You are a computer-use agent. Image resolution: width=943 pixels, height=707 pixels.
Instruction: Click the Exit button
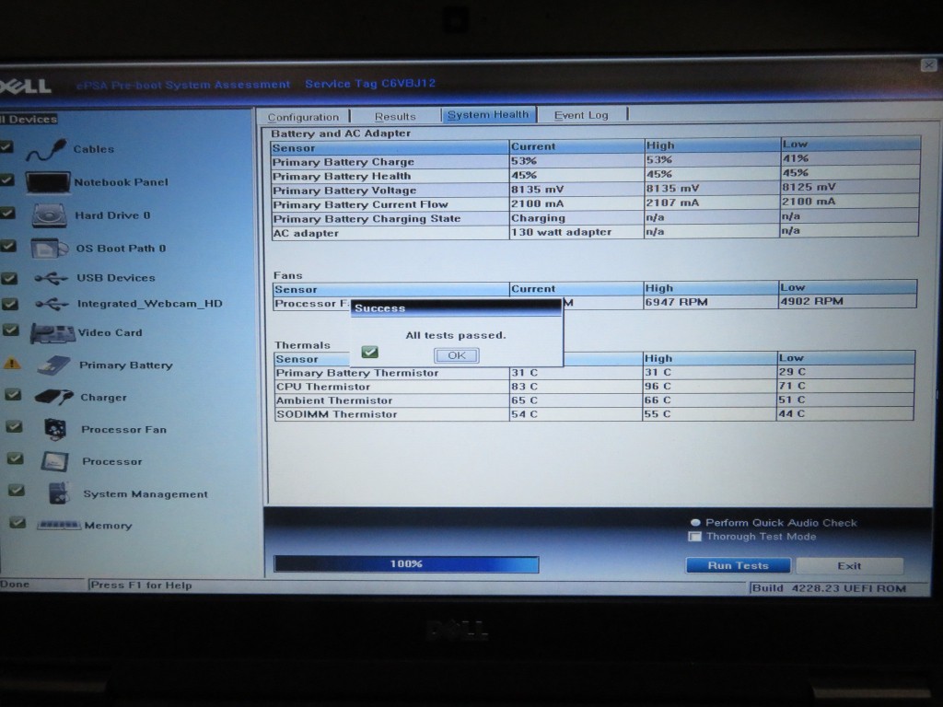[849, 566]
